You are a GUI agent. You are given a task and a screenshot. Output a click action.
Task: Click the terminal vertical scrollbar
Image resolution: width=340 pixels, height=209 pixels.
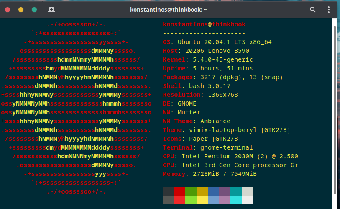pyautogui.click(x=335, y=110)
